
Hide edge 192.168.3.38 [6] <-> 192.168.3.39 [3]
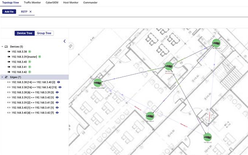[57, 92]
